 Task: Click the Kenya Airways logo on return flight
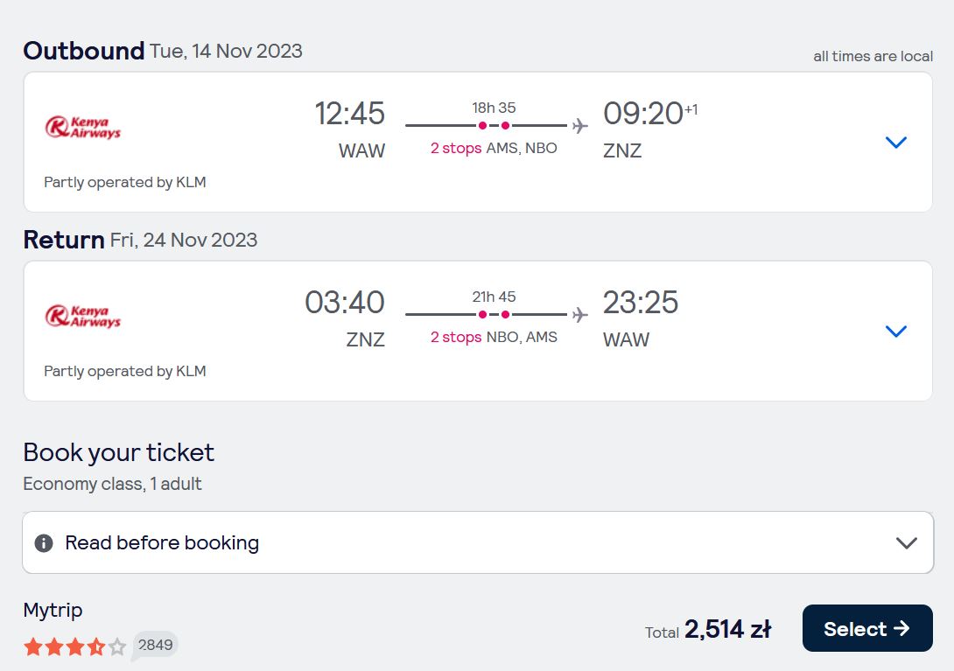pyautogui.click(x=83, y=317)
